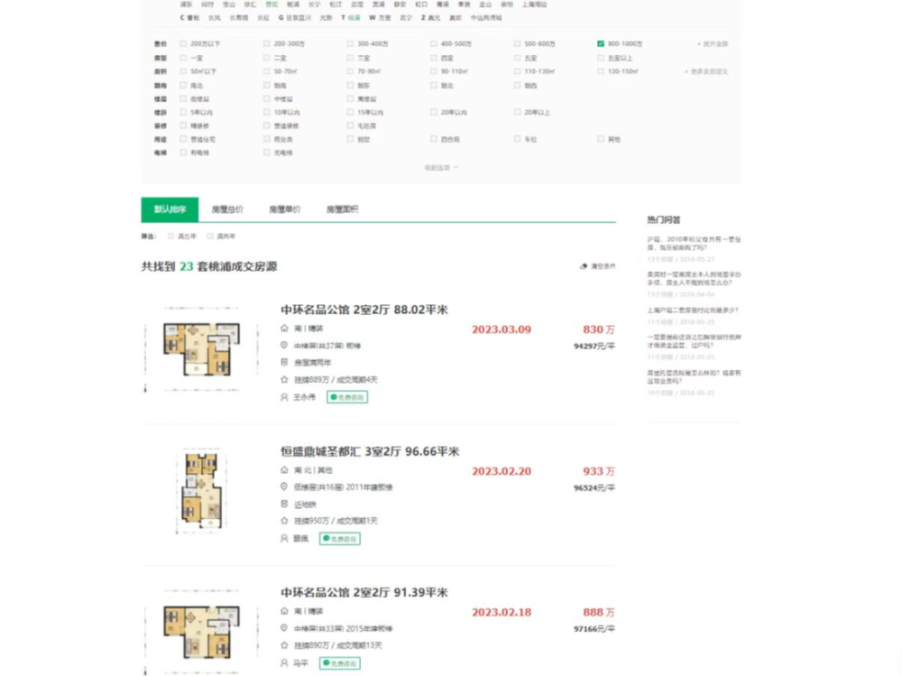Click 房屋满两年 tag icon on 88.02平米 listing
Screen dimensions: 902x676
pos(284,362)
